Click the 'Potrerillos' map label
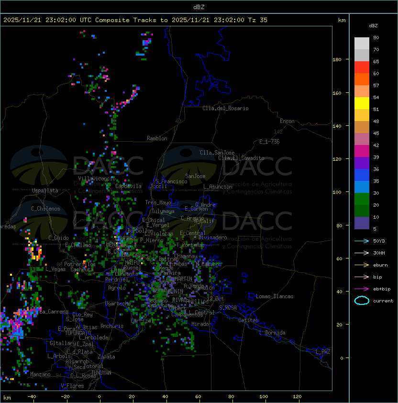Viewport: 398px width, 403px height. coord(80,264)
